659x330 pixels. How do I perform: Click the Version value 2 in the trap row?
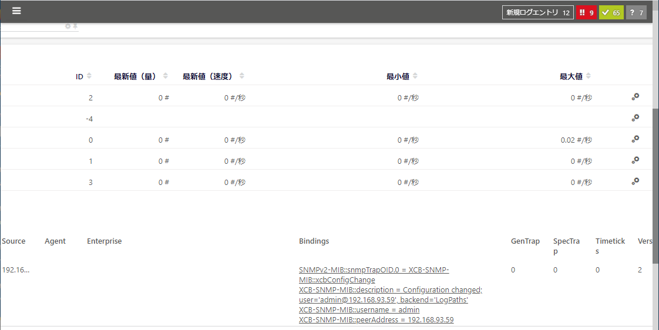tap(640, 270)
